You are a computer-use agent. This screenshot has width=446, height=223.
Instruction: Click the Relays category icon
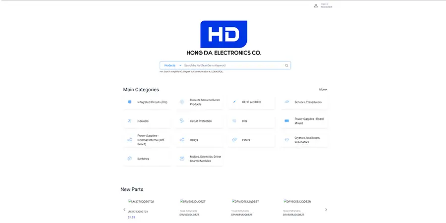pos(182,140)
